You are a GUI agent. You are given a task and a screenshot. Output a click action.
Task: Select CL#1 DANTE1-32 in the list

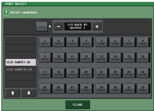click(x=21, y=62)
